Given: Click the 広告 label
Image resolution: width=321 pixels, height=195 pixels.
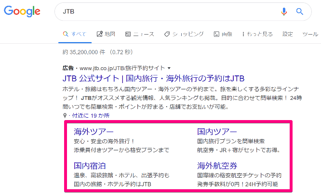Looking at the screenshot, I should pos(68,68).
